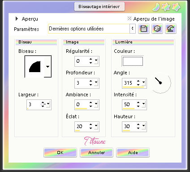Increase the Ambiance value
This screenshot has width=190, height=172.
coord(91,103)
